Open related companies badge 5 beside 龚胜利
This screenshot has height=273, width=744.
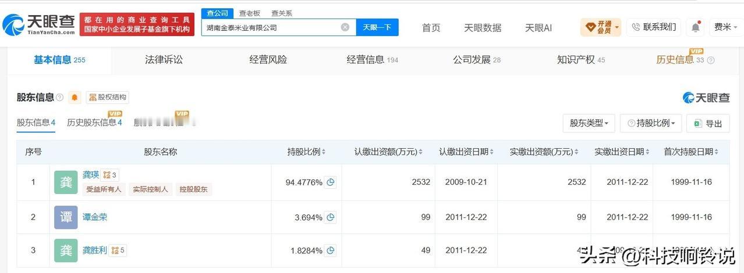click(118, 250)
